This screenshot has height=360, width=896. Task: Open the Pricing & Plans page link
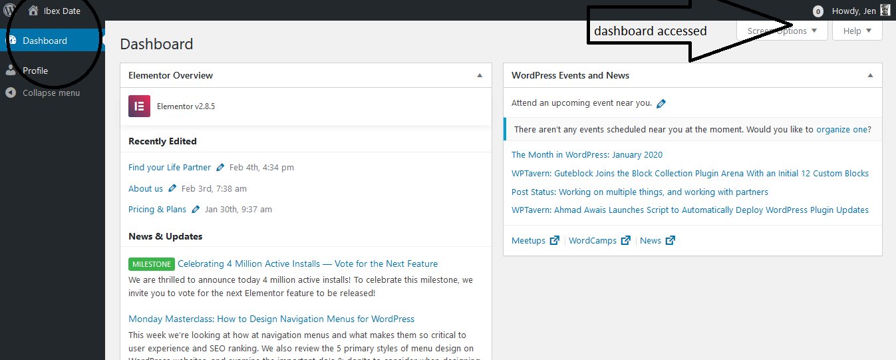158,209
